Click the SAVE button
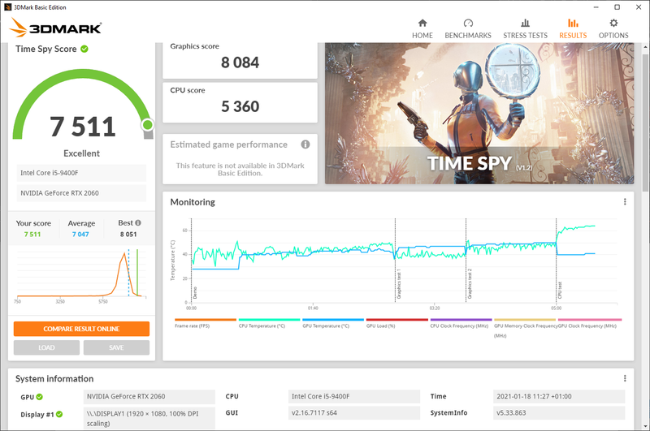650x431 pixels. (x=116, y=347)
